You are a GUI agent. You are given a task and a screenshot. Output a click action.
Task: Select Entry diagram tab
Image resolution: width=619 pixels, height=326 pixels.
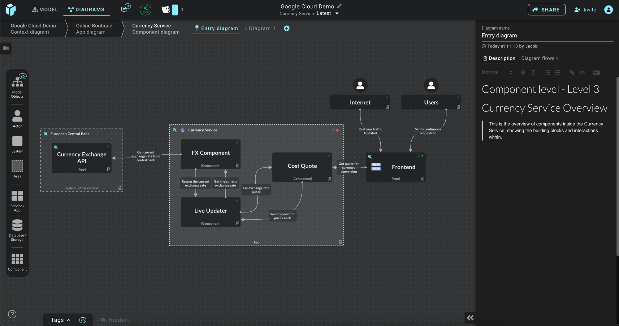pos(216,28)
